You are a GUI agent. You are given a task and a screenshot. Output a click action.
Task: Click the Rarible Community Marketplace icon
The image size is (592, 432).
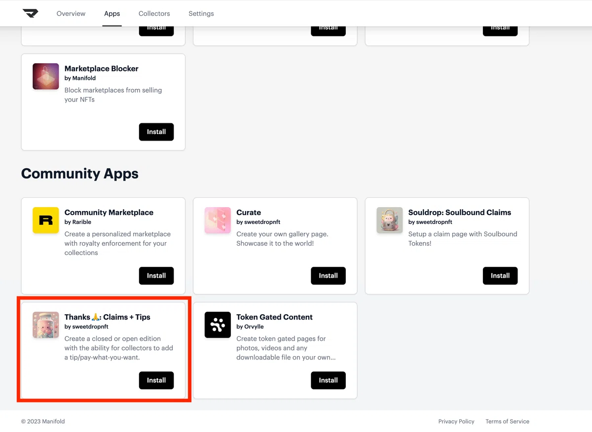(x=45, y=220)
